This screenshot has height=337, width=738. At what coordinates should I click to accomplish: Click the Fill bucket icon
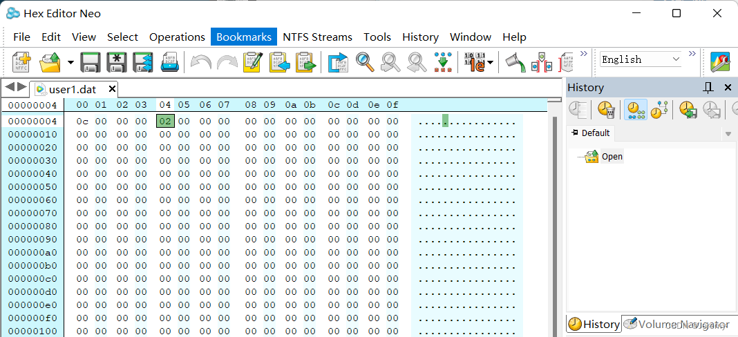tap(515, 61)
